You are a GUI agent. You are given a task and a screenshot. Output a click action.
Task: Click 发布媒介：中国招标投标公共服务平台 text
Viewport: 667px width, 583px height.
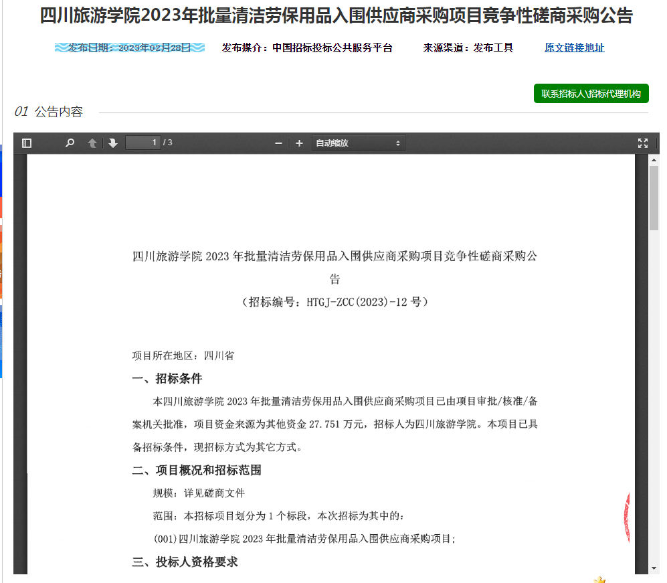(307, 48)
